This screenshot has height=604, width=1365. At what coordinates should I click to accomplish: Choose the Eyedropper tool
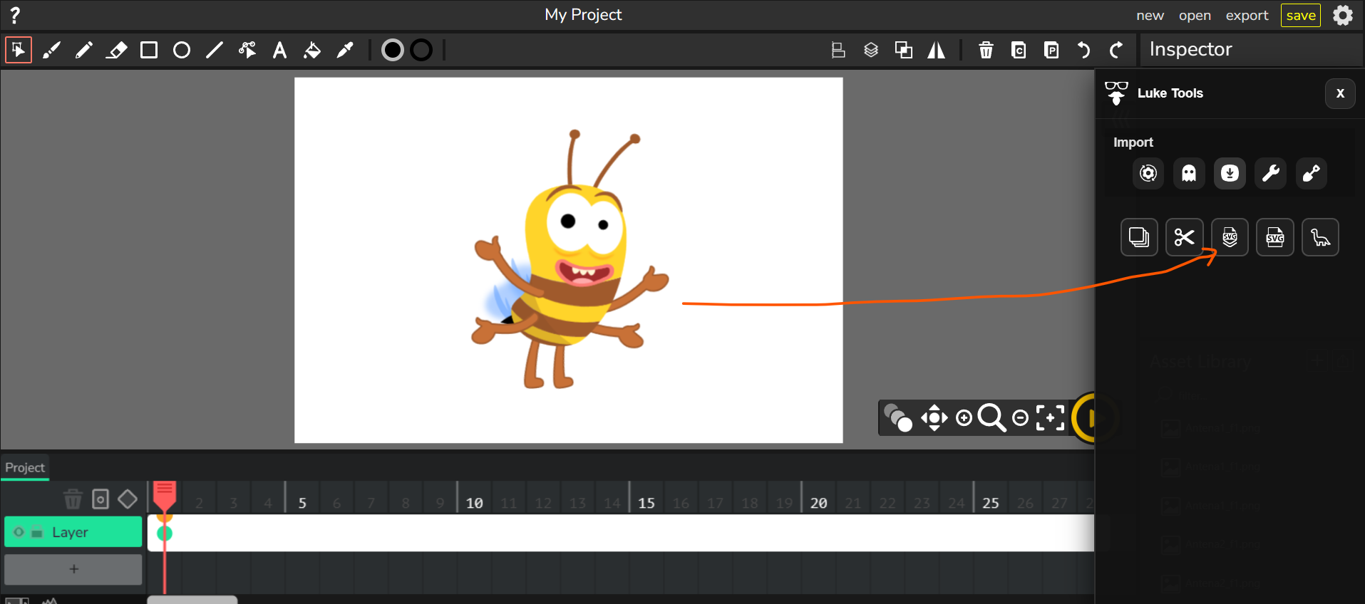(345, 50)
